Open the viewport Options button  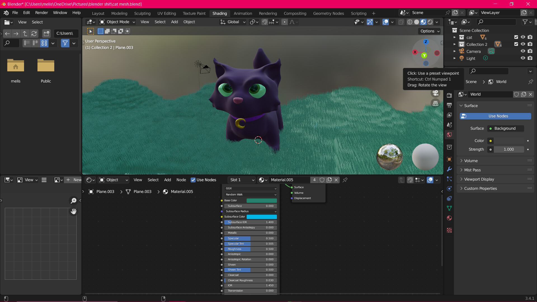[430, 31]
